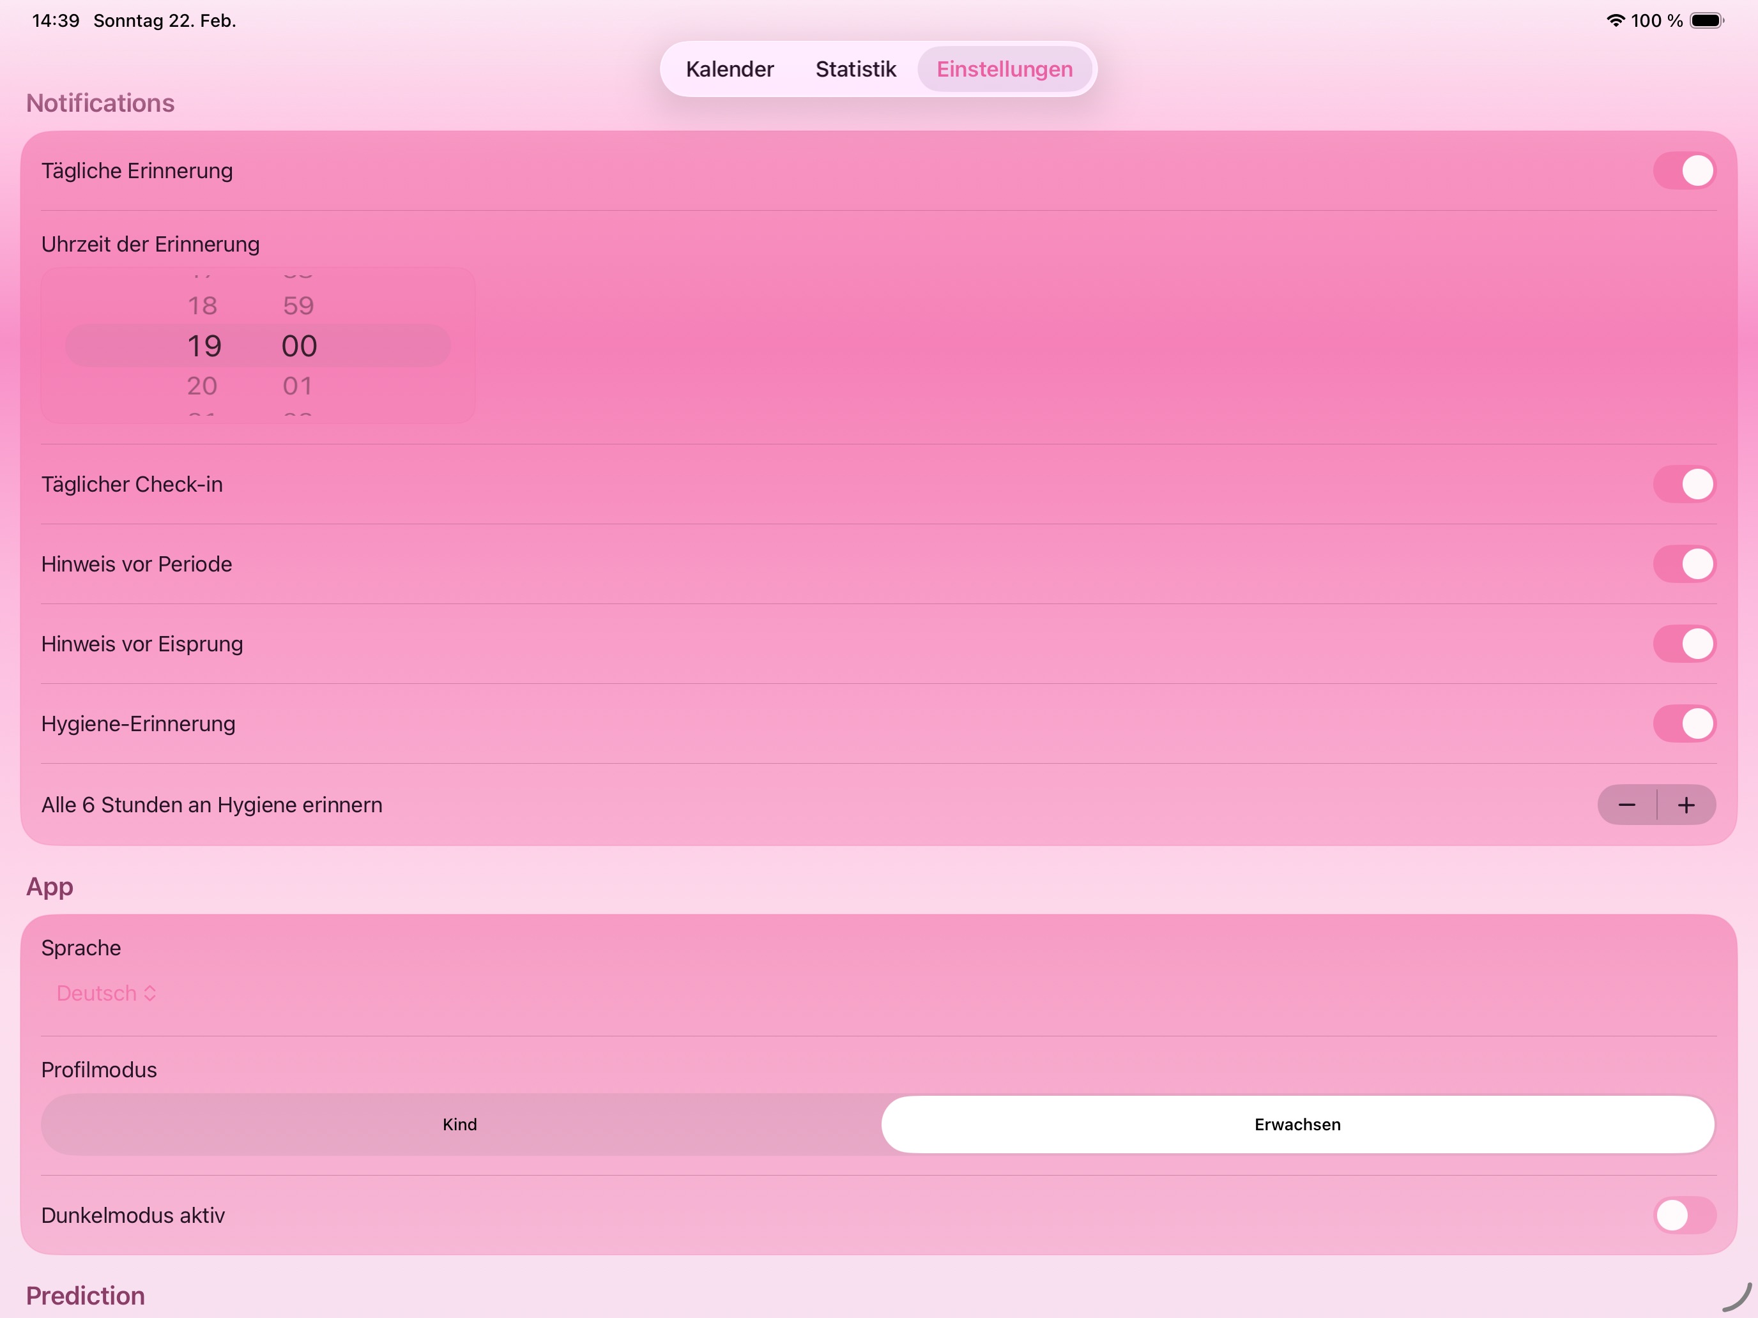Image resolution: width=1758 pixels, height=1318 pixels.
Task: Decrease hygiene reminder interval with minus button
Action: [1627, 805]
